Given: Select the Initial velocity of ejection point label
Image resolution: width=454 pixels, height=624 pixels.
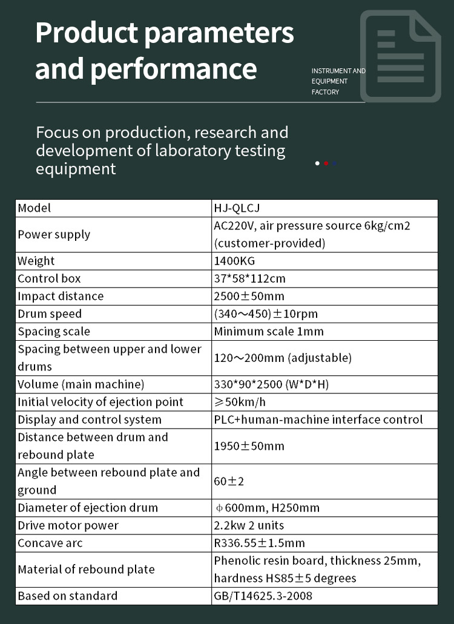Looking at the screenshot, I should pos(100,402).
